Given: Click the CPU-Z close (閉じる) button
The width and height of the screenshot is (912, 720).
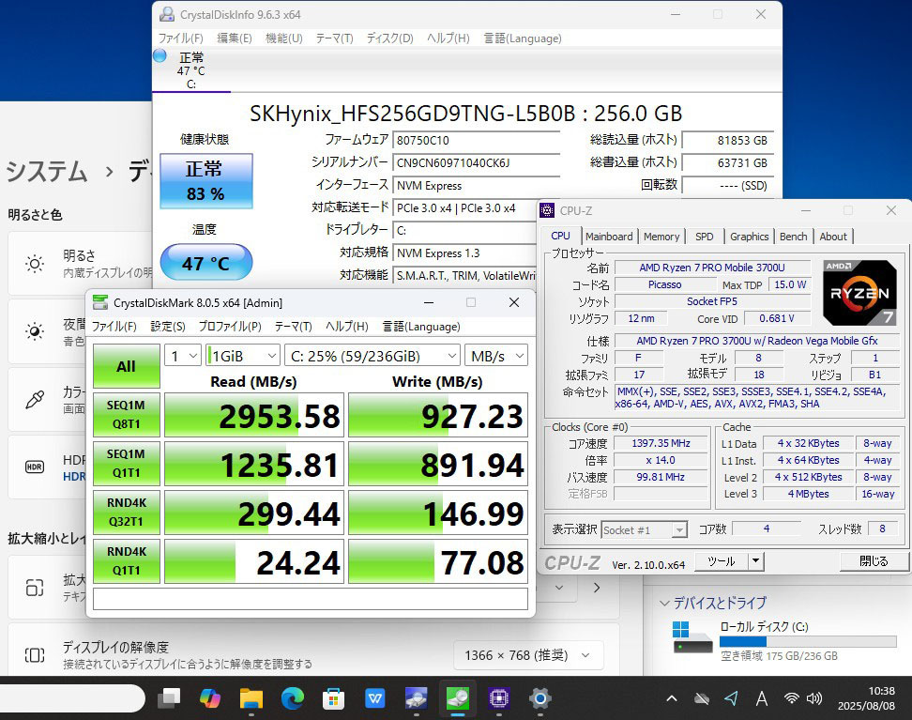Looking at the screenshot, I should (874, 561).
